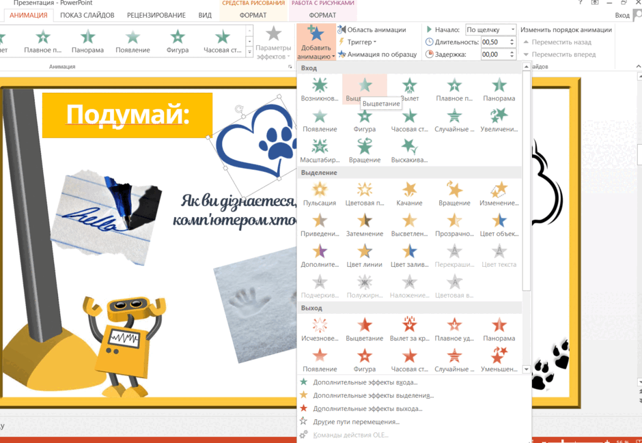Choose the Дополнительный цвет emphasis effect
This screenshot has width=642, height=443.
click(320, 256)
